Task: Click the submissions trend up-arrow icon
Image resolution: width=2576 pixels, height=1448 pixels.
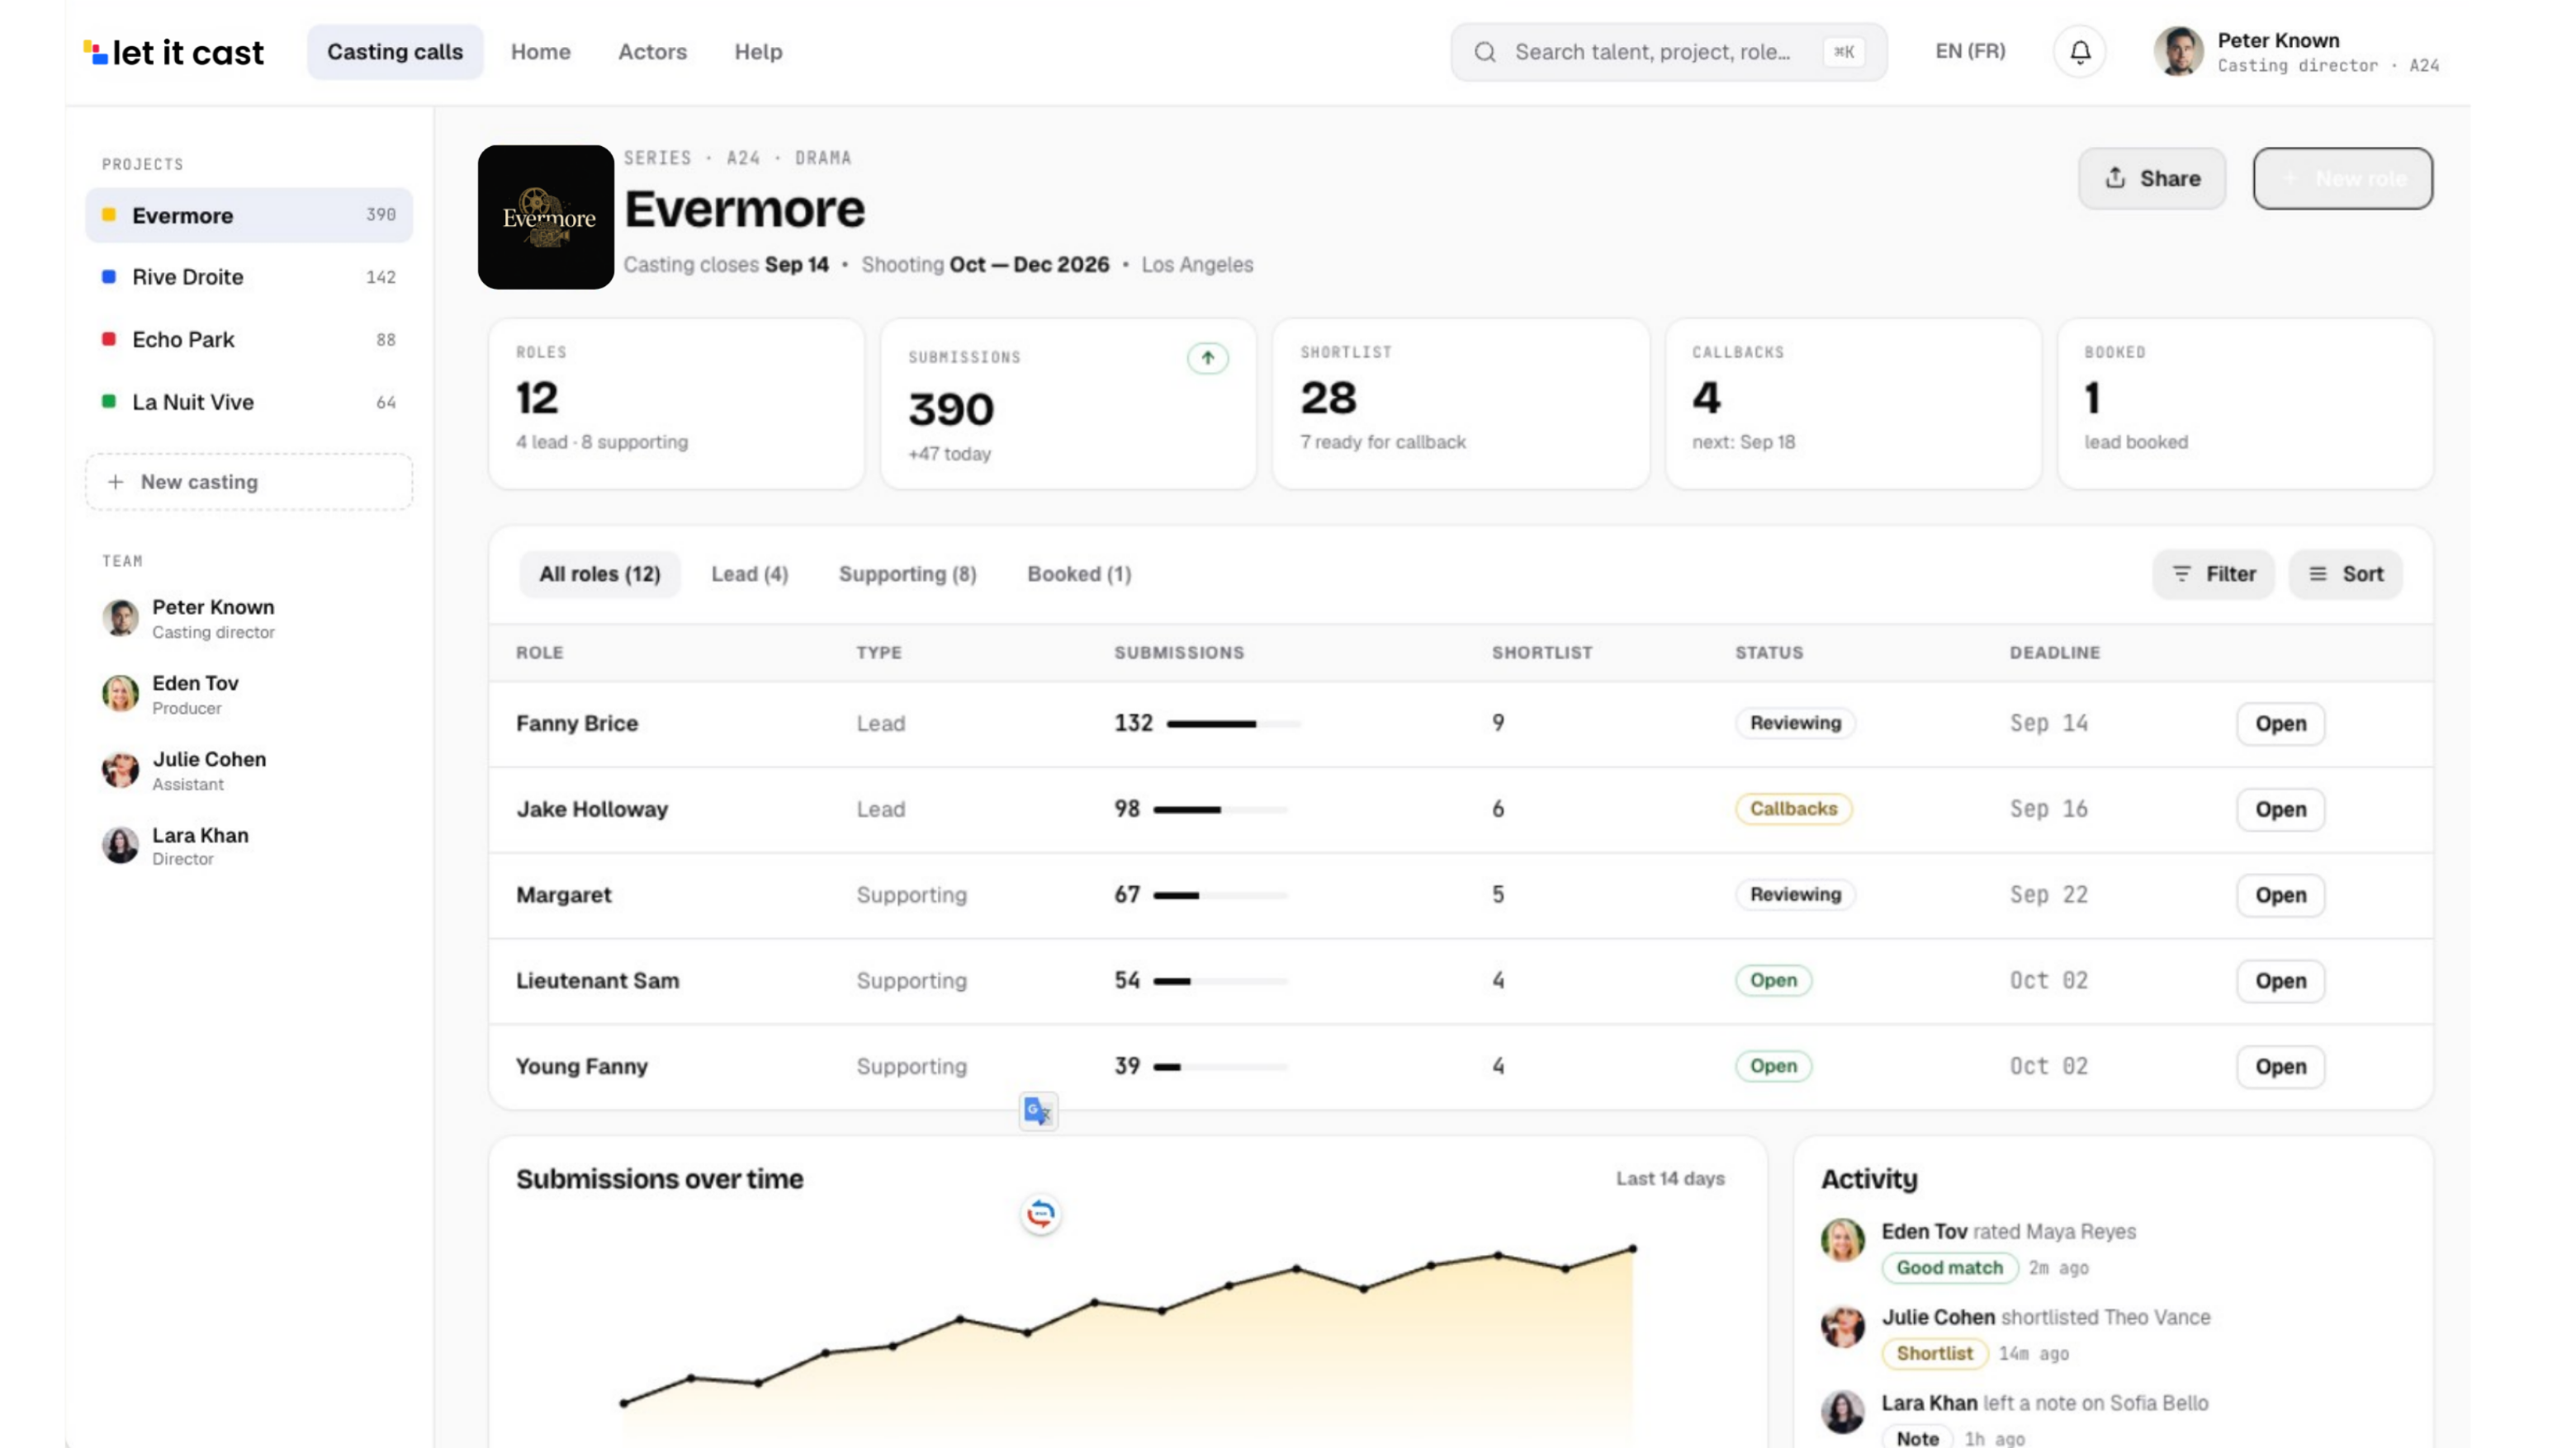Action: click(x=1207, y=358)
